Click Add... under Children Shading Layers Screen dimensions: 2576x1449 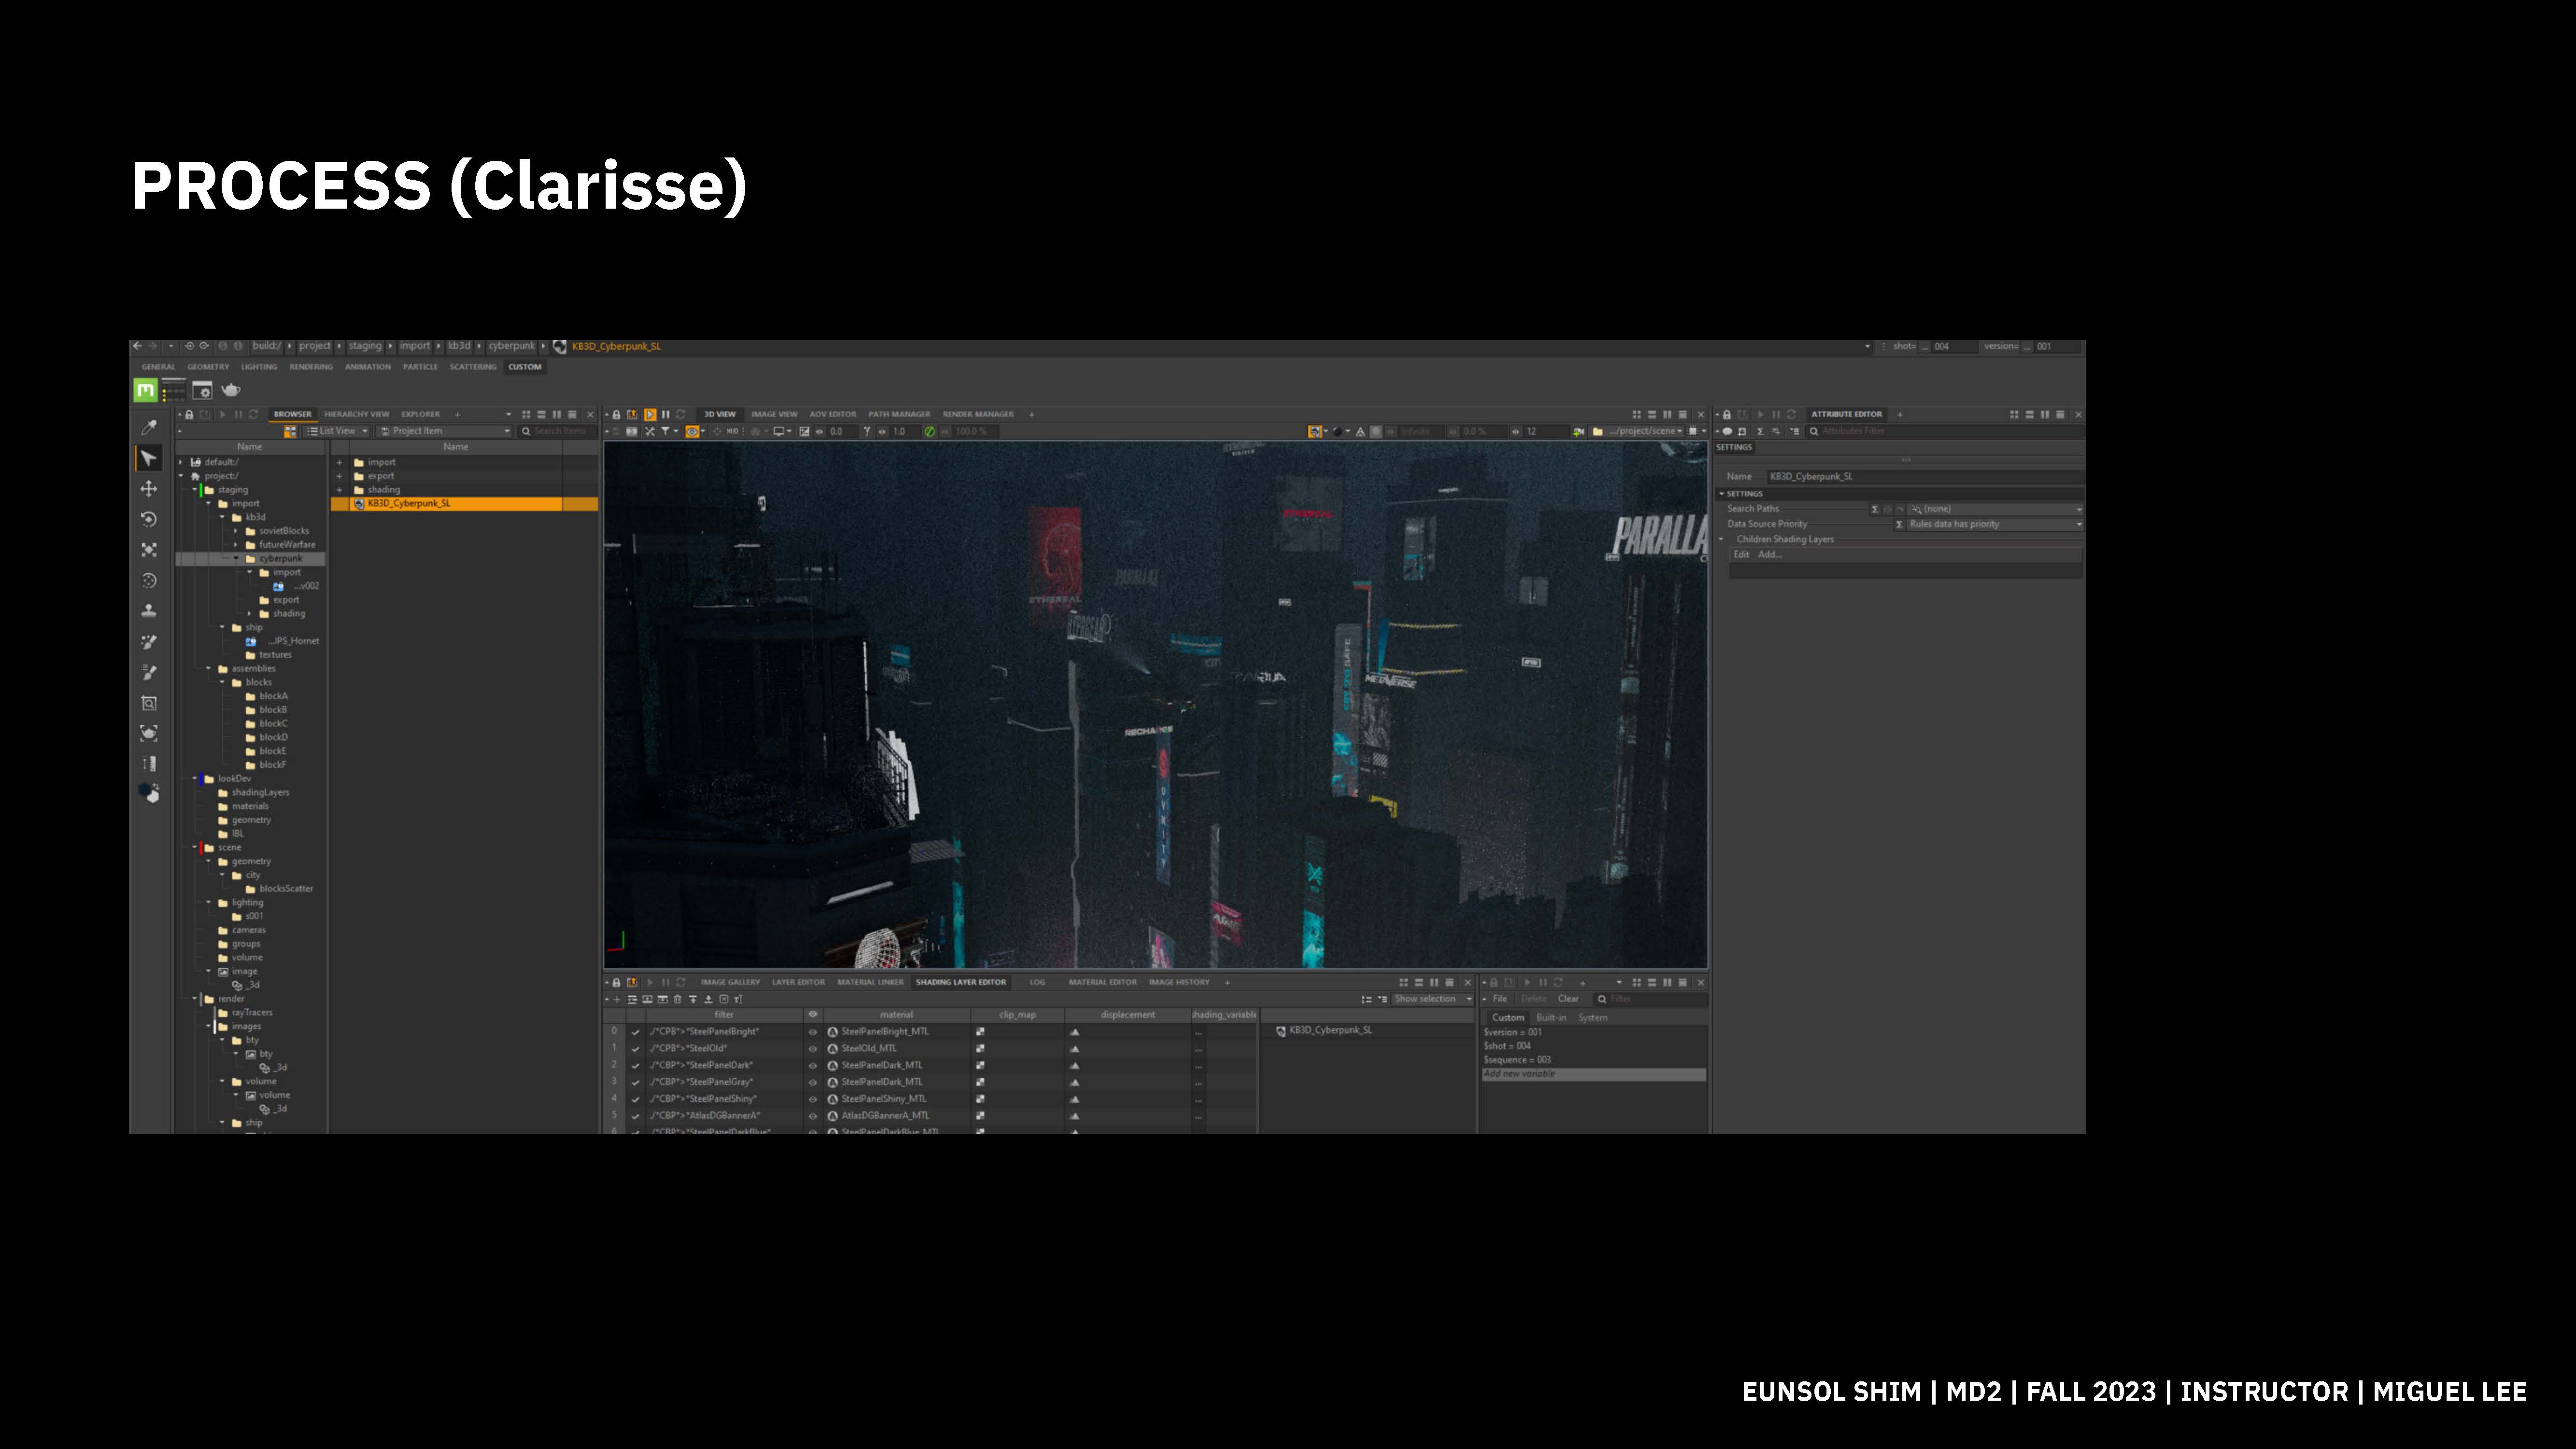click(x=1769, y=555)
